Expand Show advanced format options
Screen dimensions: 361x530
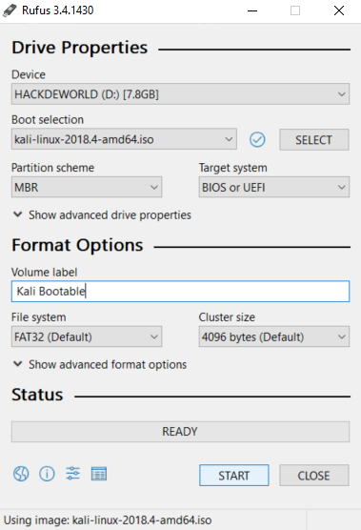tap(100, 365)
